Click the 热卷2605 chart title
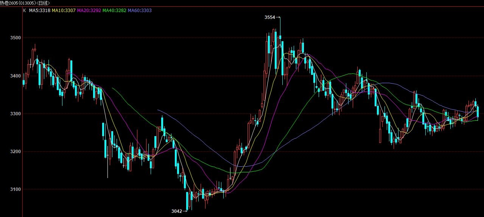Viewport: 484px width, 217px height. pos(25,3)
